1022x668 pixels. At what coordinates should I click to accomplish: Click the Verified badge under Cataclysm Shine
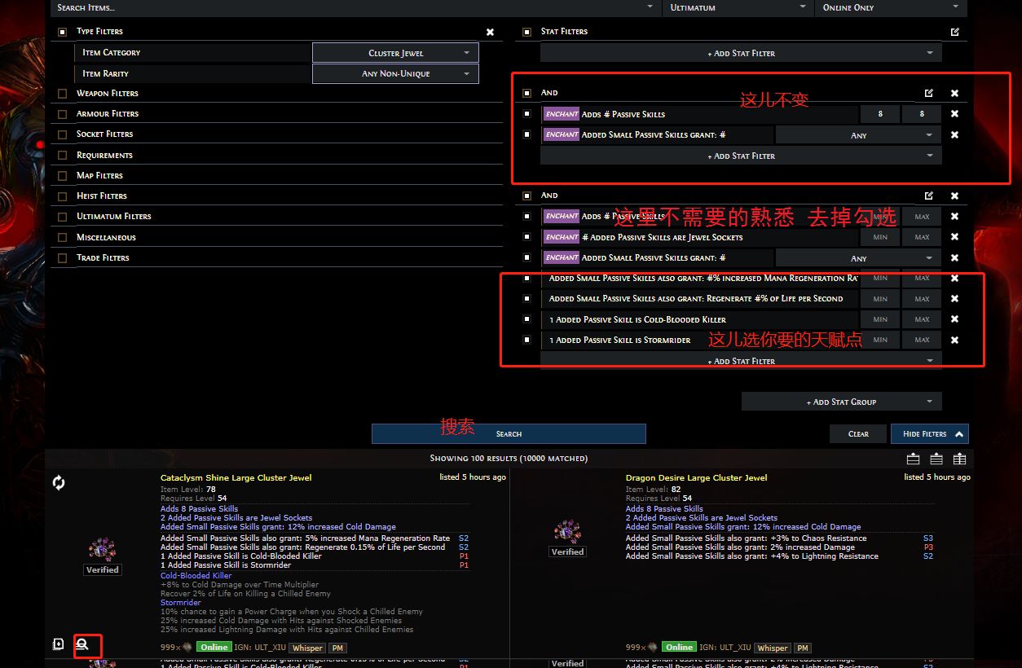103,569
